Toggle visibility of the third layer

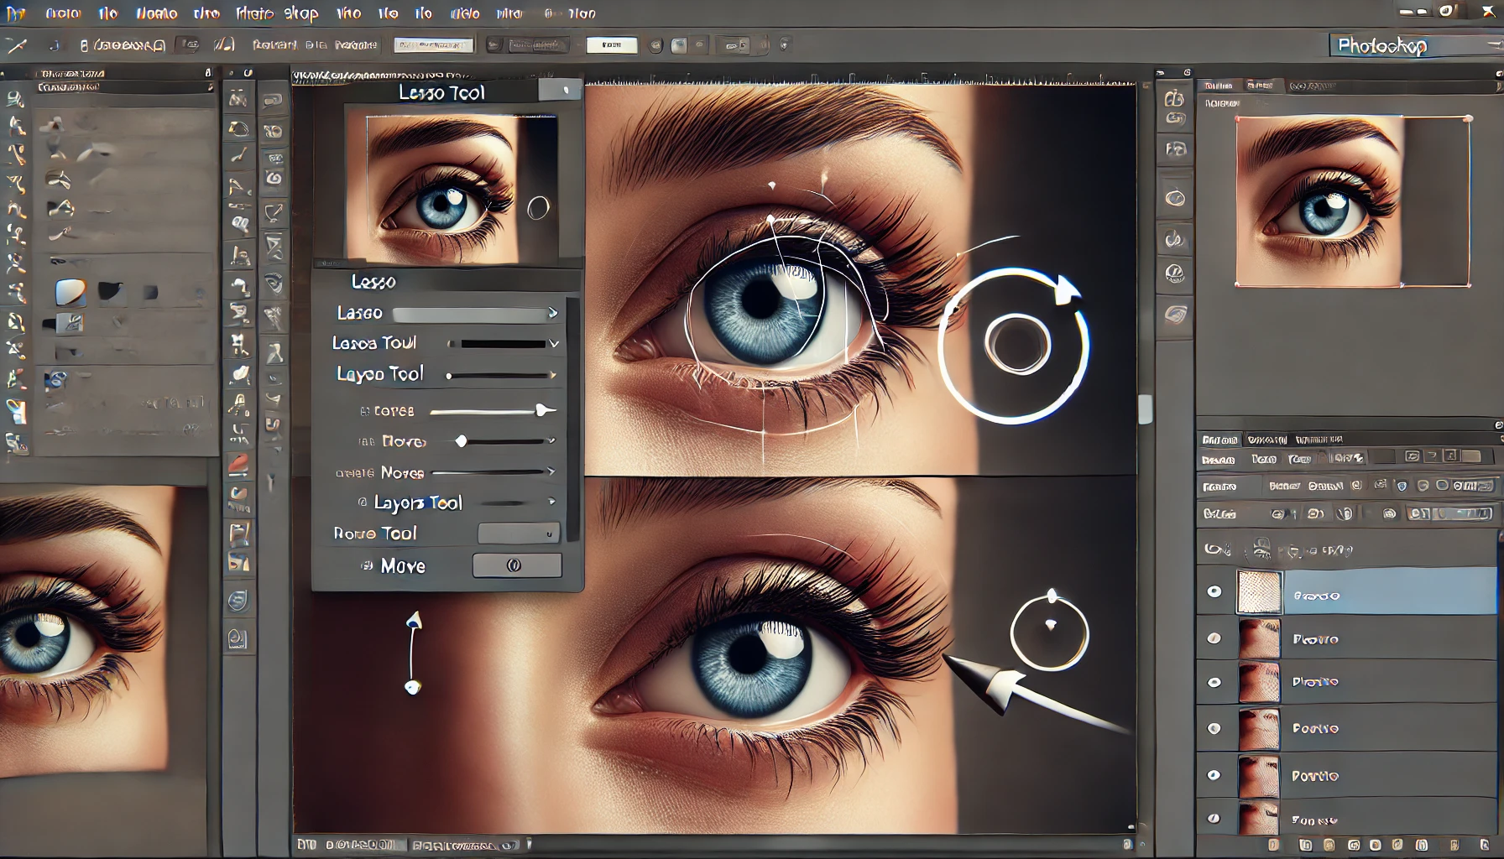point(1214,682)
